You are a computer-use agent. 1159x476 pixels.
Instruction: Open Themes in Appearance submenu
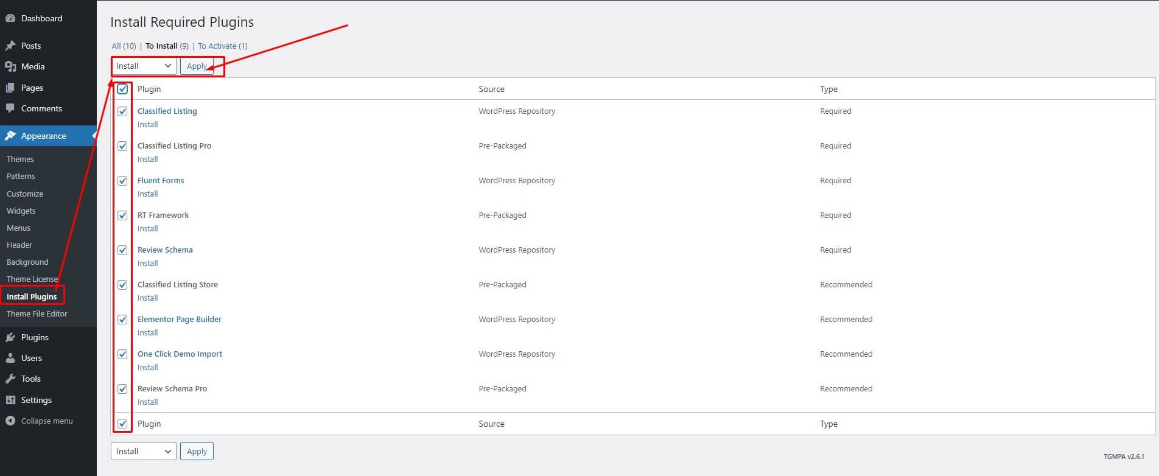click(x=20, y=159)
